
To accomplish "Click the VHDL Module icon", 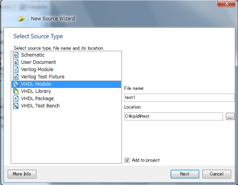I will click(16, 84).
